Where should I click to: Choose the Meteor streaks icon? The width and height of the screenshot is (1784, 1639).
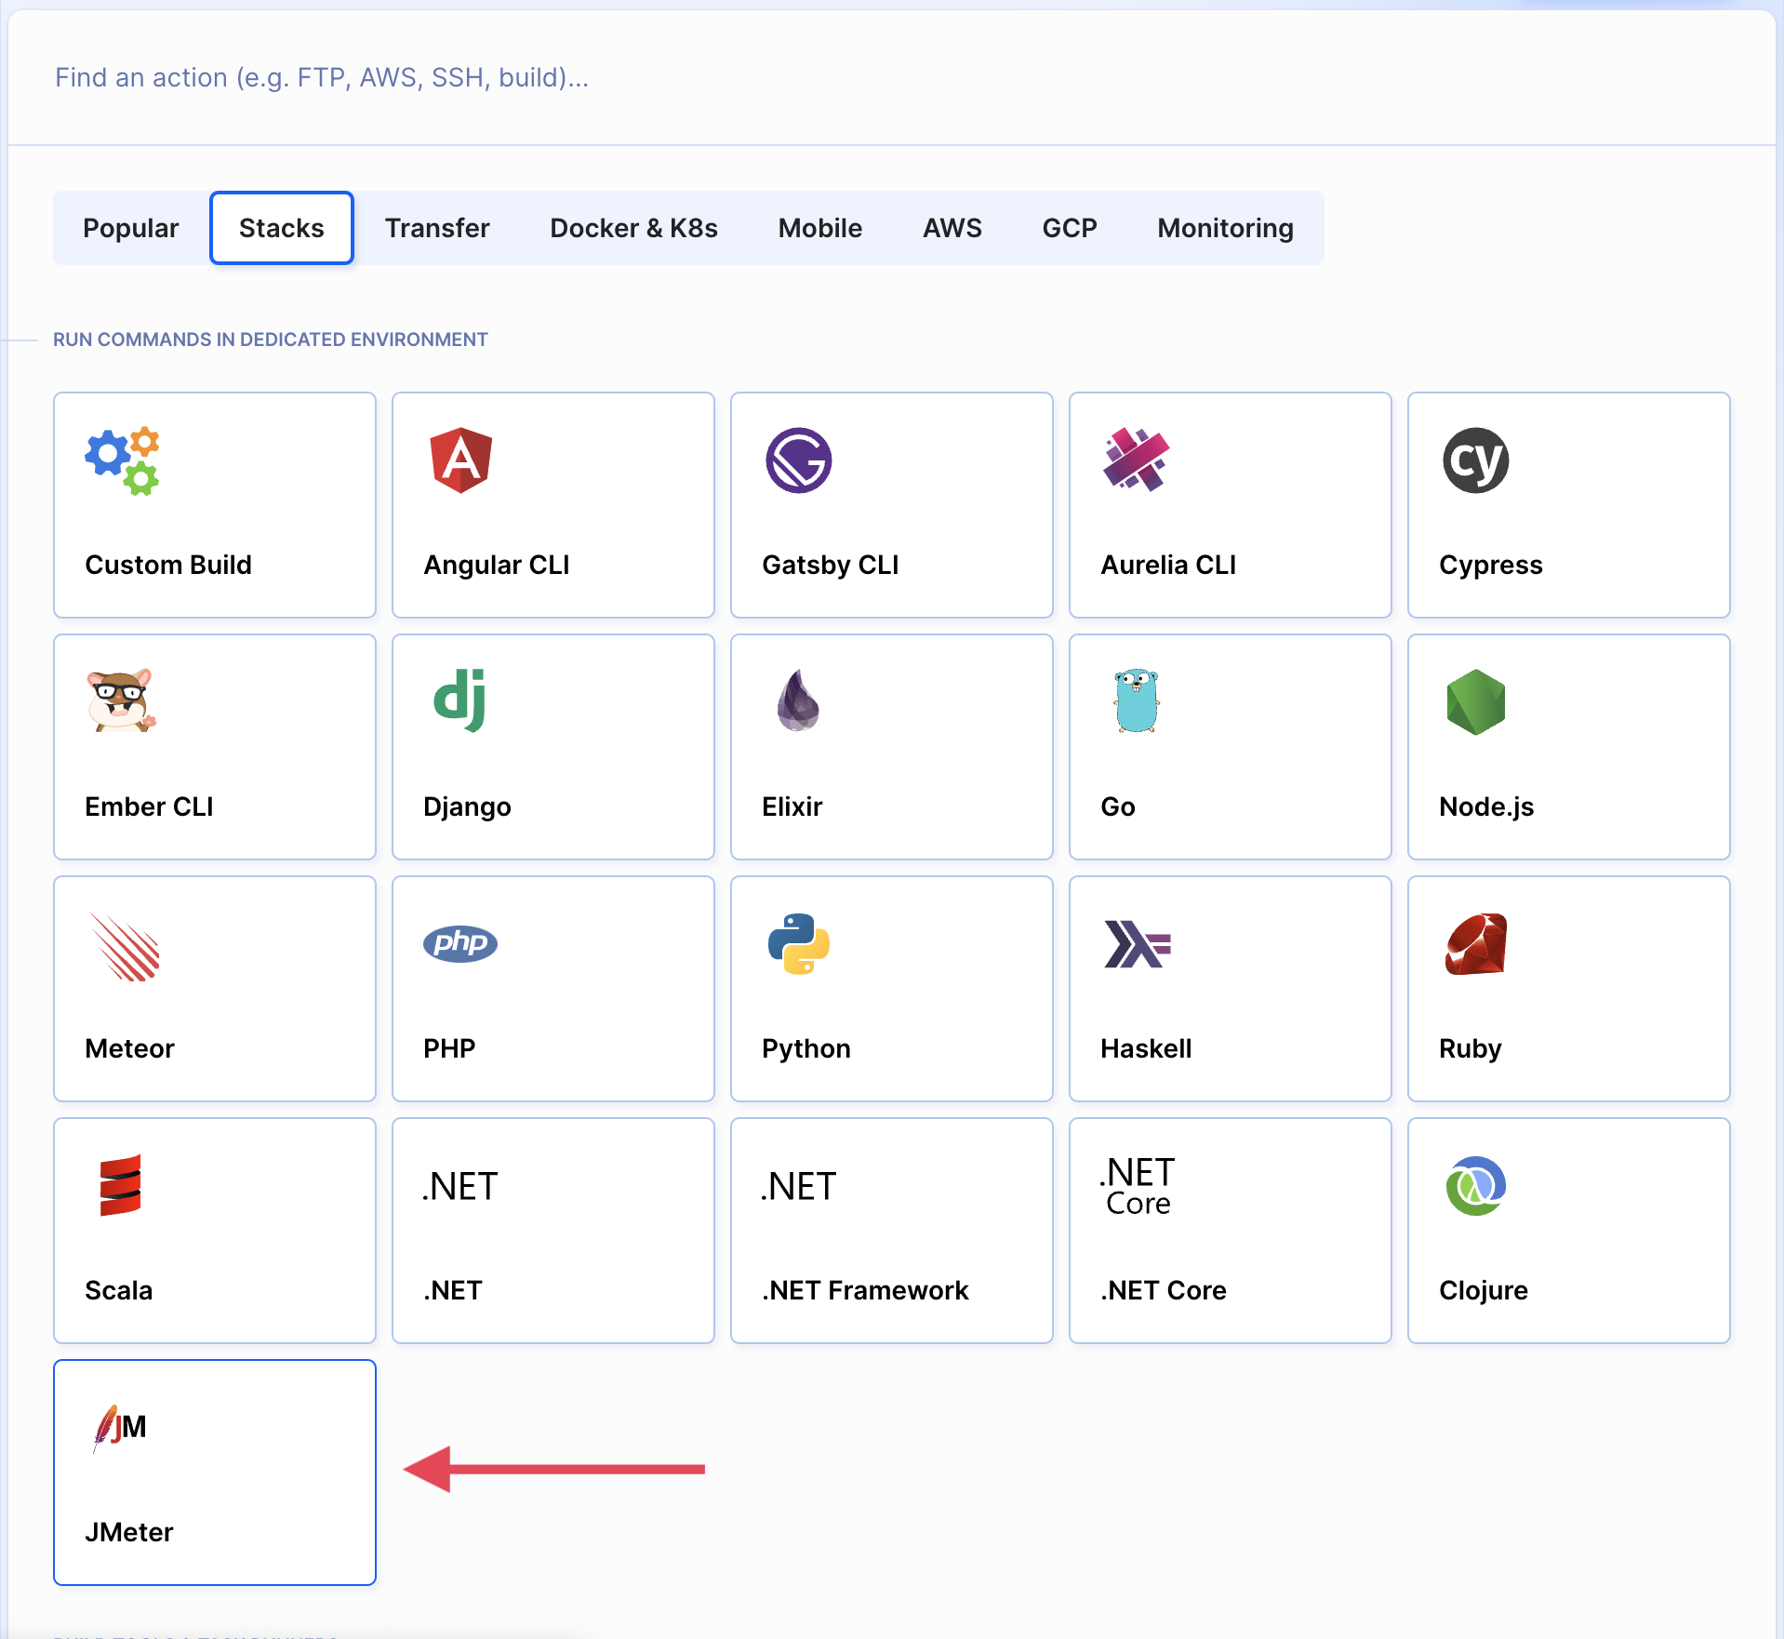pyautogui.click(x=125, y=946)
